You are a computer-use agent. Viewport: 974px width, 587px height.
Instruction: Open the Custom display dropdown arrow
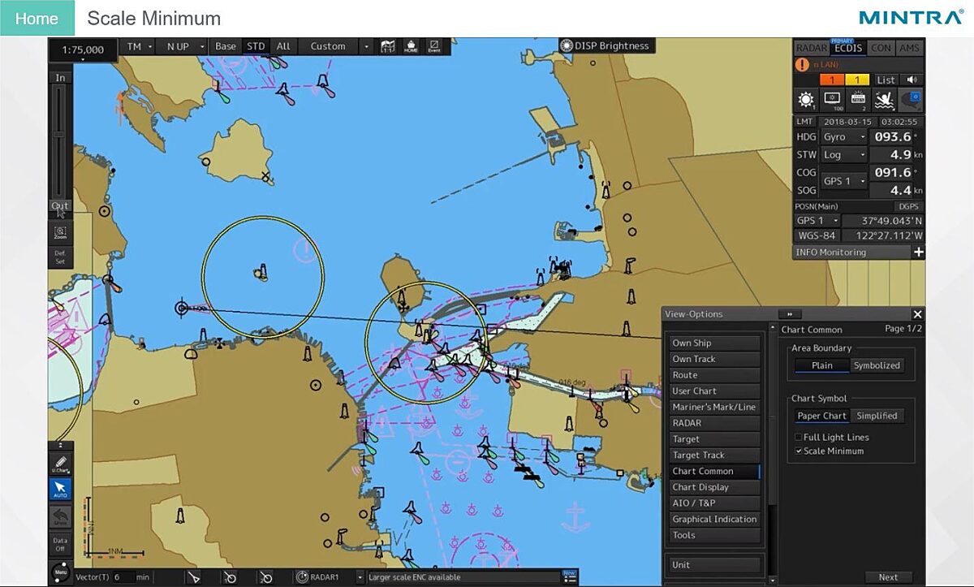(366, 46)
